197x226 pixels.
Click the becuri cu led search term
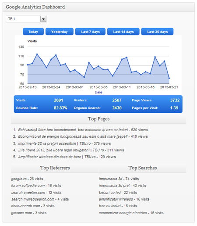(x=110, y=193)
